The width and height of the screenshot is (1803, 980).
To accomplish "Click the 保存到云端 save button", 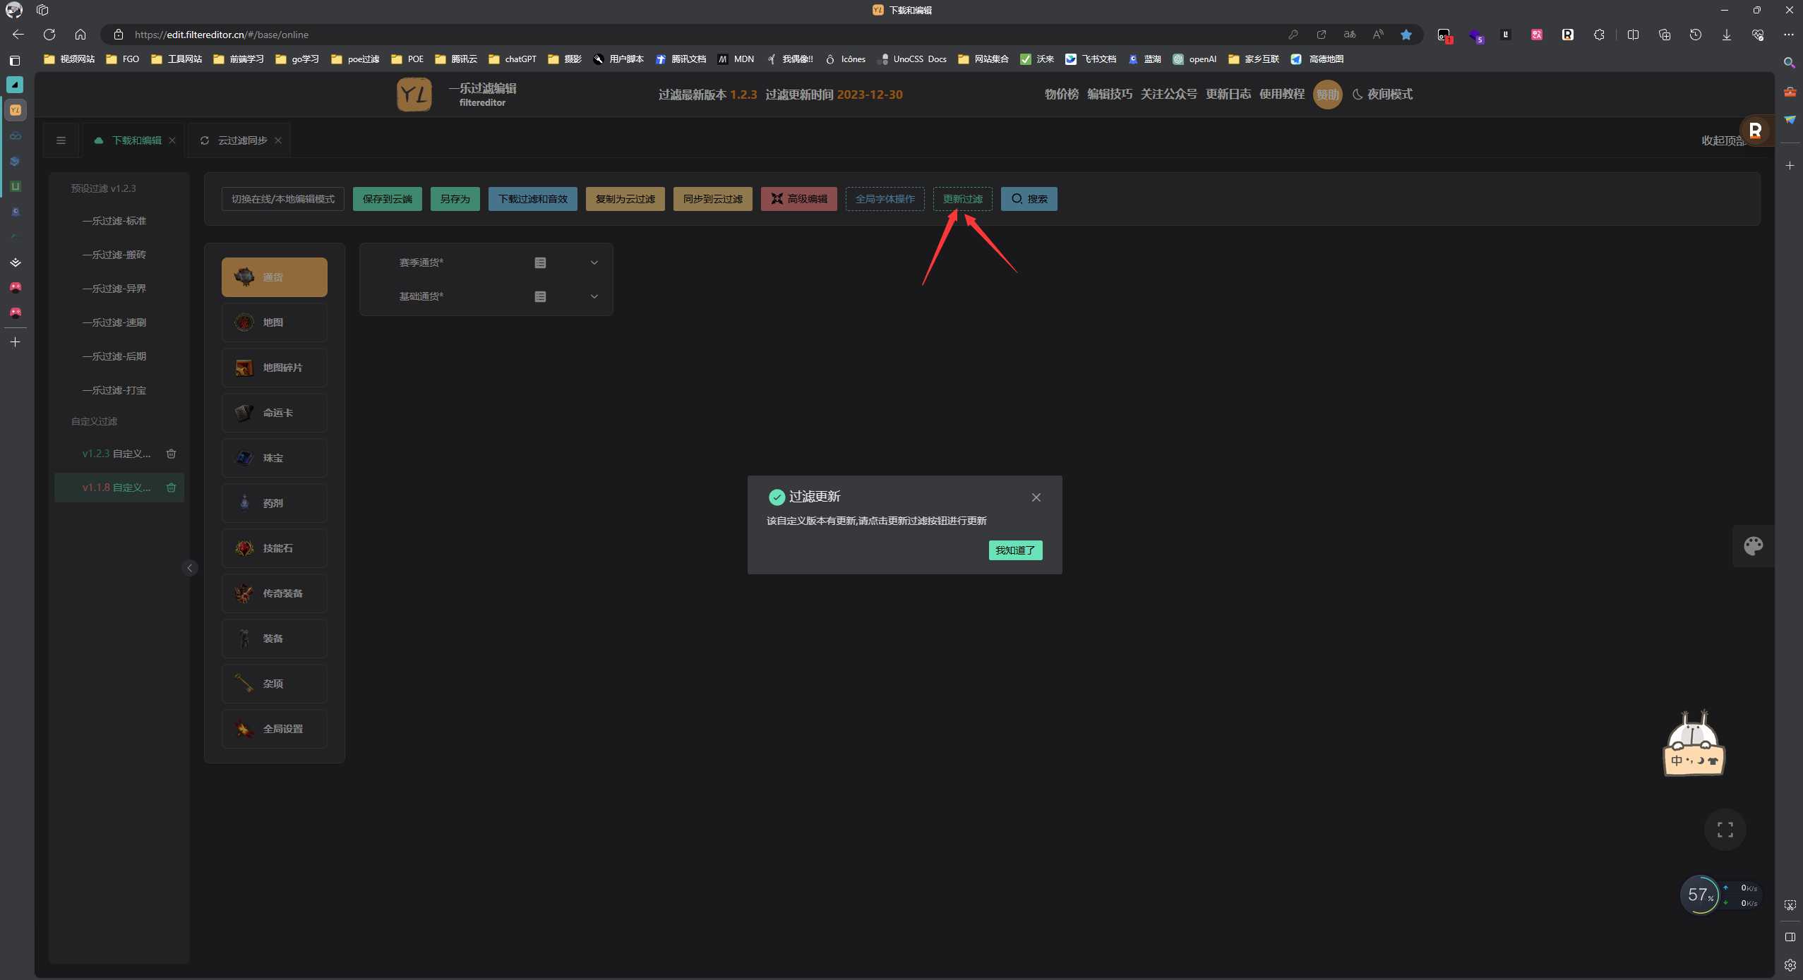I will [x=386, y=198].
